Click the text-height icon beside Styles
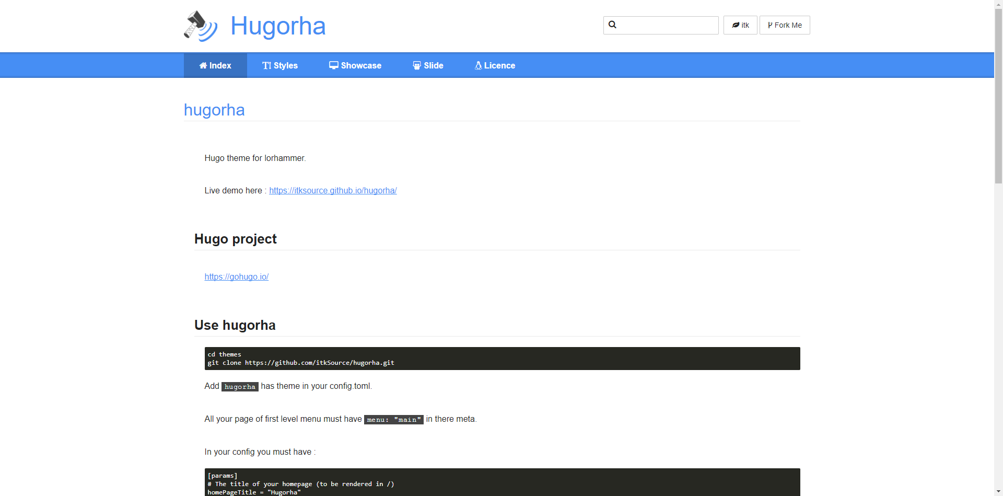Image resolution: width=1003 pixels, height=496 pixels. click(267, 66)
